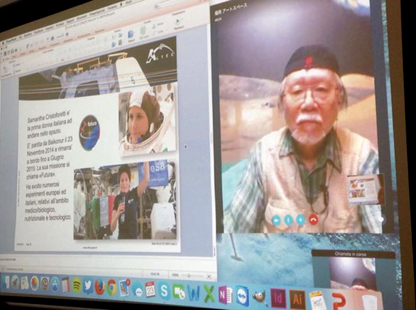Click the 'Chiamata in corso' mini call window
The height and width of the screenshot is (310, 416).
pos(354,270)
